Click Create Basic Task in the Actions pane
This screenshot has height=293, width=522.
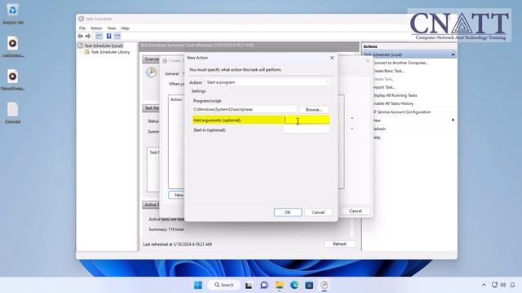click(x=388, y=71)
